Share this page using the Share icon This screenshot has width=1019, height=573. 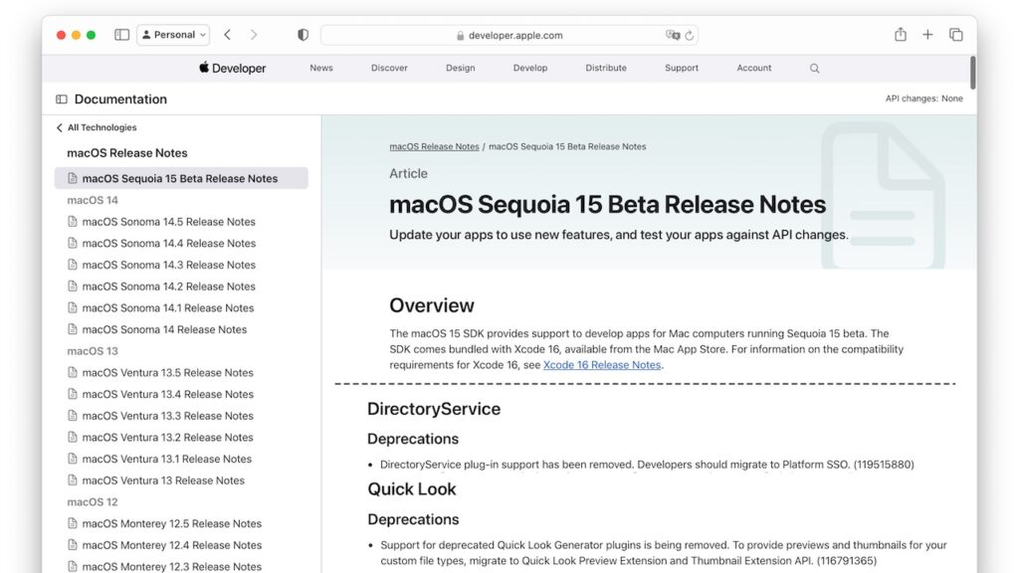click(x=900, y=34)
